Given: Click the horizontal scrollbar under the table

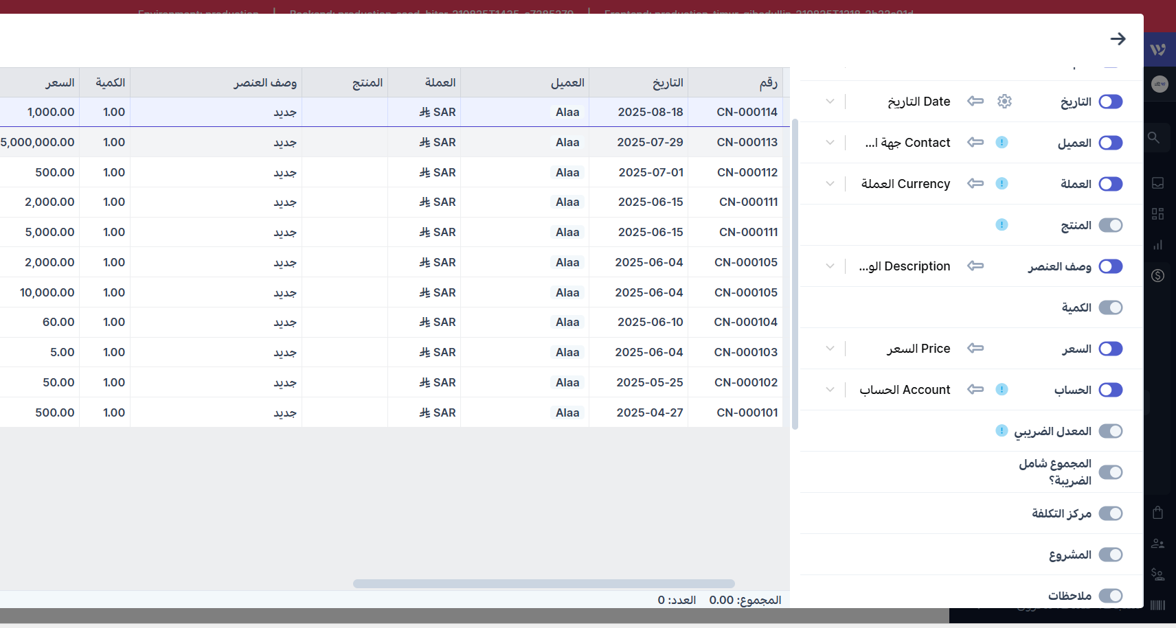Looking at the screenshot, I should point(543,583).
